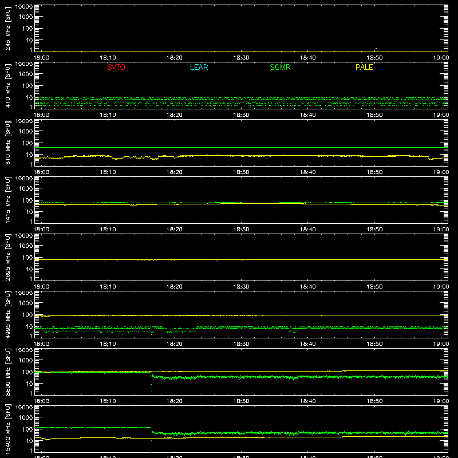
Task: Click the 18:50 label under the 245 MHz plot
Action: coord(375,58)
